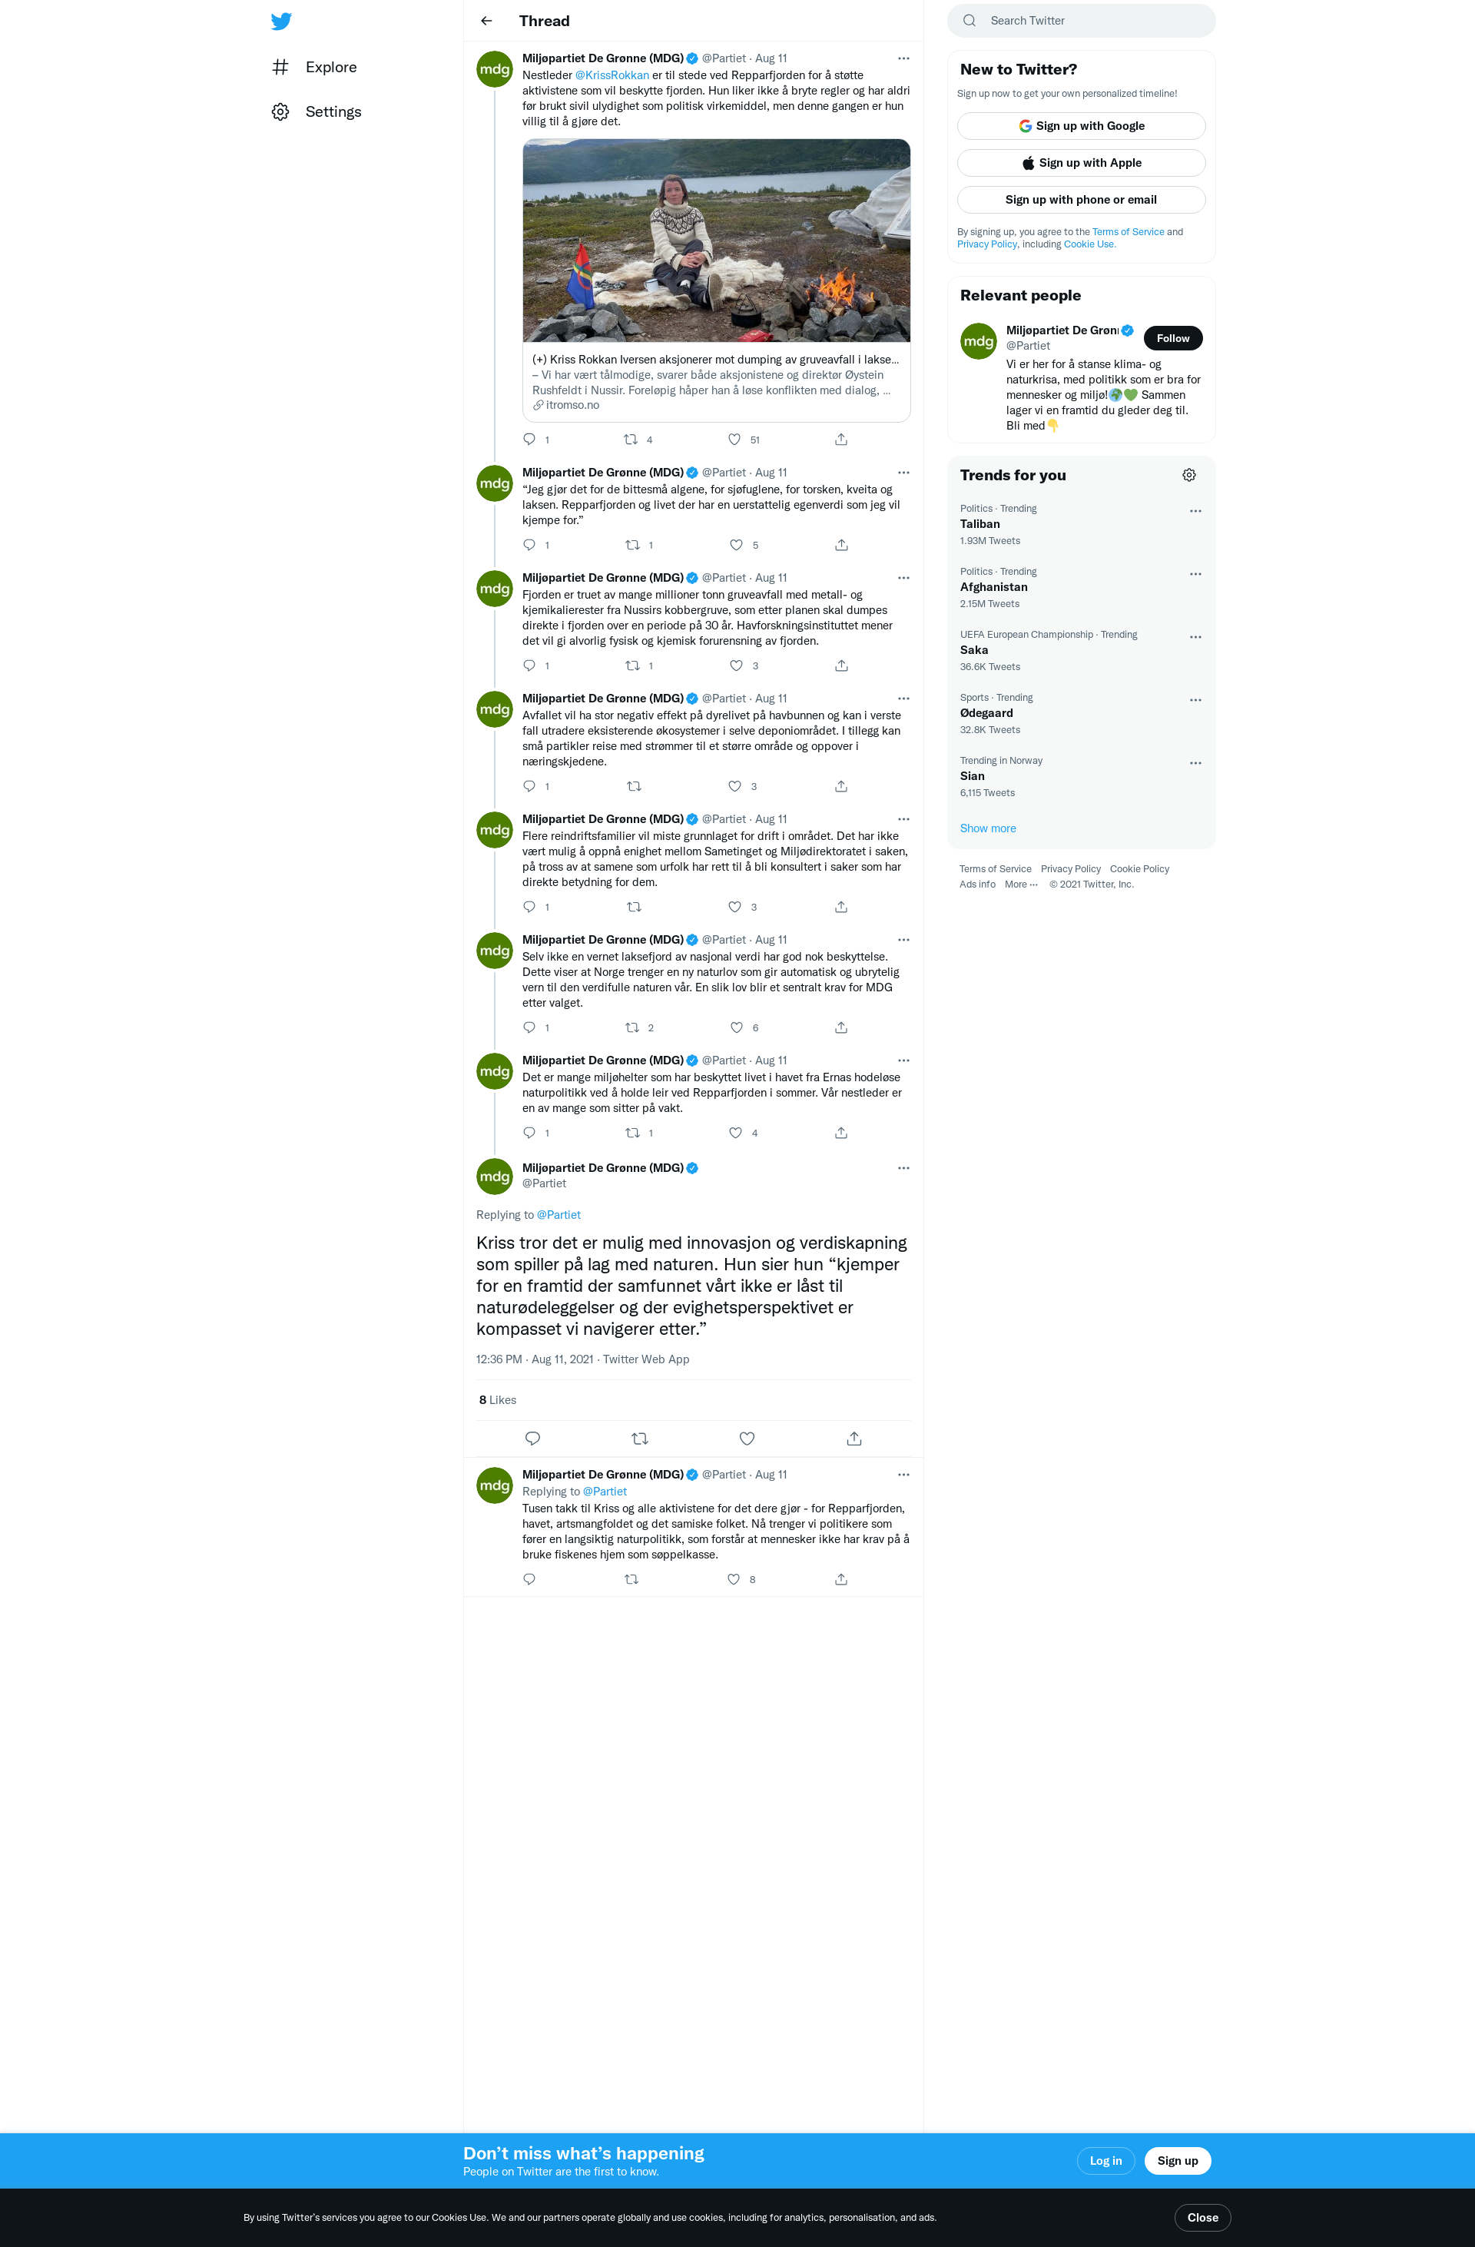Screen dimensions: 1475x2247
Task: Open the @KrissRokkan mention link
Action: 612,75
